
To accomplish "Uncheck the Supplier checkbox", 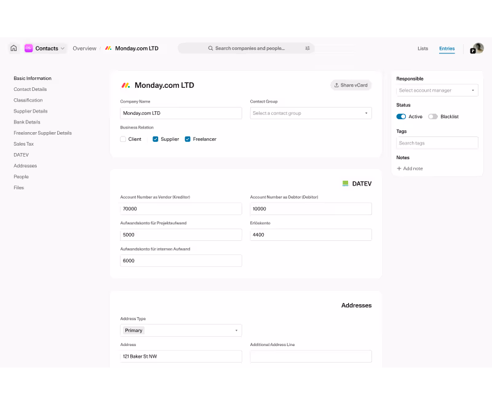I will pos(156,139).
